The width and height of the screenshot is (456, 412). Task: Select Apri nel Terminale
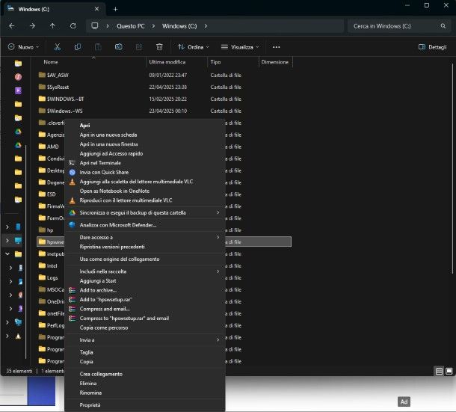(100, 162)
